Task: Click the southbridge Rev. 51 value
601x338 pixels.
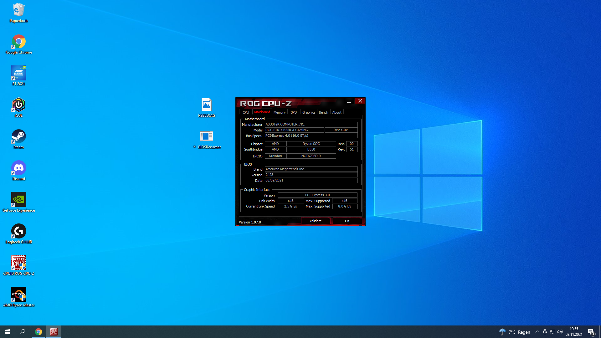Action: point(352,149)
